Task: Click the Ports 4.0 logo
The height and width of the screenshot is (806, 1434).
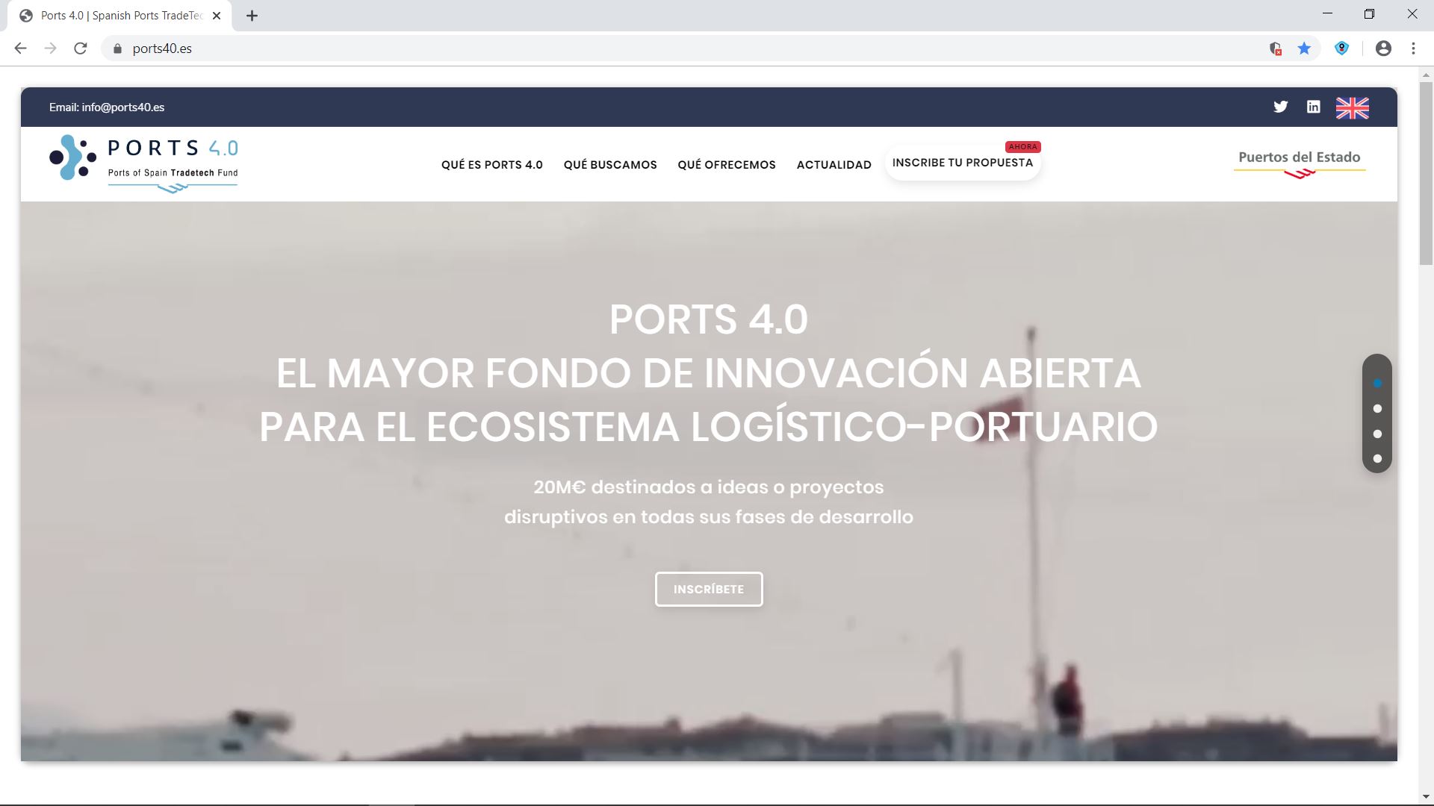Action: tap(143, 163)
